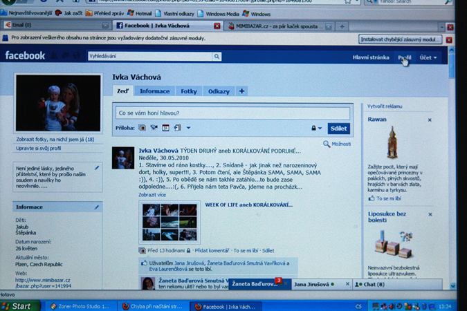
Task: Open 'WEEK OF LIFE aneb KORÁLKOVÁNÍ...' link
Action: [x=248, y=205]
